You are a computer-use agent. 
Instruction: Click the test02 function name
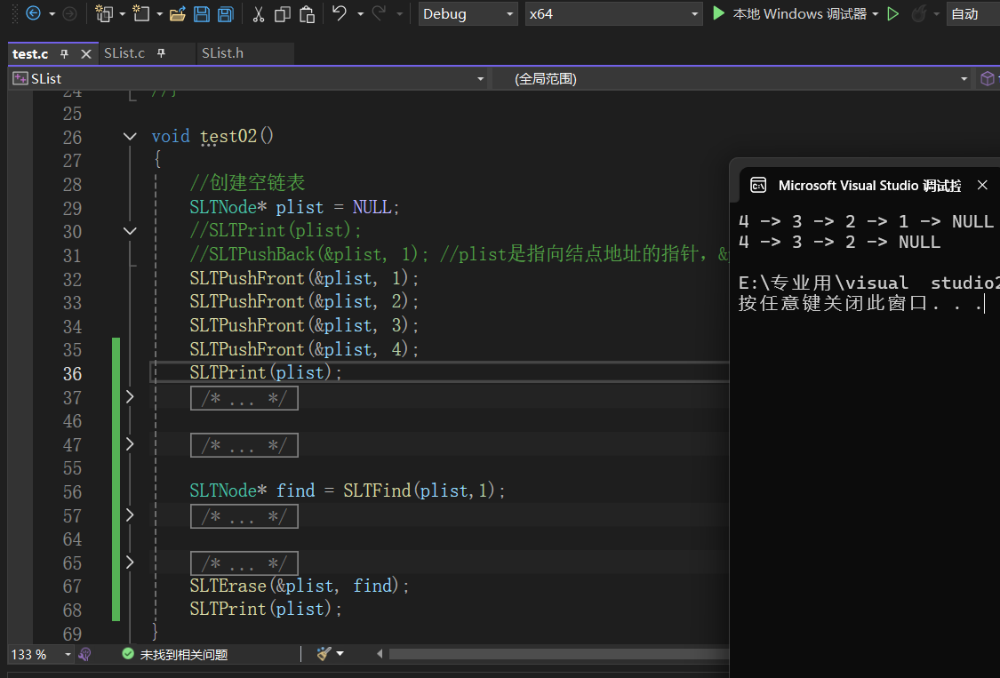[x=228, y=137]
